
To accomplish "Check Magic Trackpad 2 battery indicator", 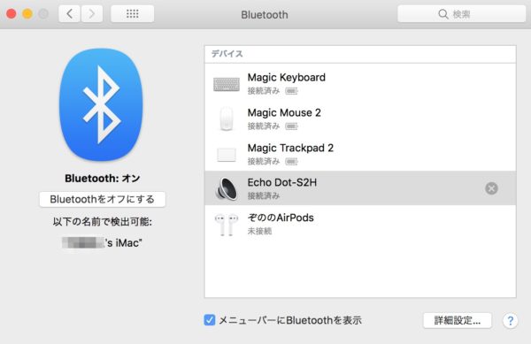I will [x=291, y=162].
